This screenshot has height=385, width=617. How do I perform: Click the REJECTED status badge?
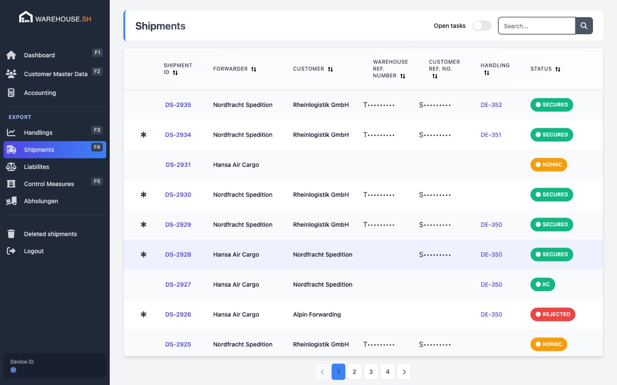pyautogui.click(x=553, y=314)
